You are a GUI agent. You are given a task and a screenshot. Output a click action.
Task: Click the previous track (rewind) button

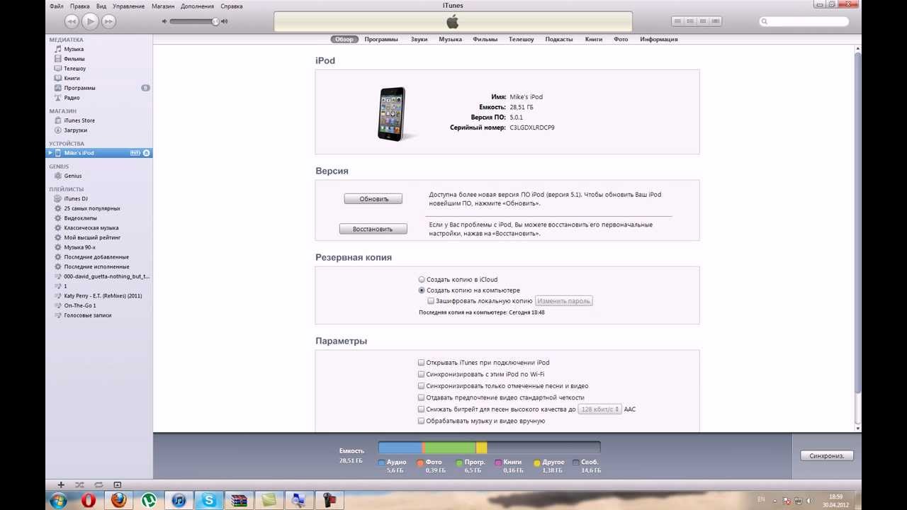[72, 22]
